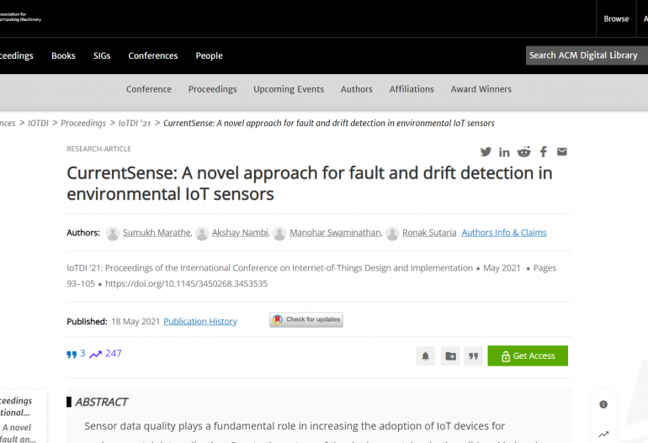Open Authors Info & Claims link
This screenshot has width=648, height=443.
point(504,233)
